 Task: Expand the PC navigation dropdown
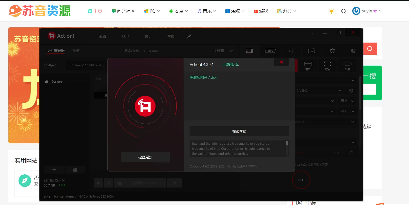(152, 11)
